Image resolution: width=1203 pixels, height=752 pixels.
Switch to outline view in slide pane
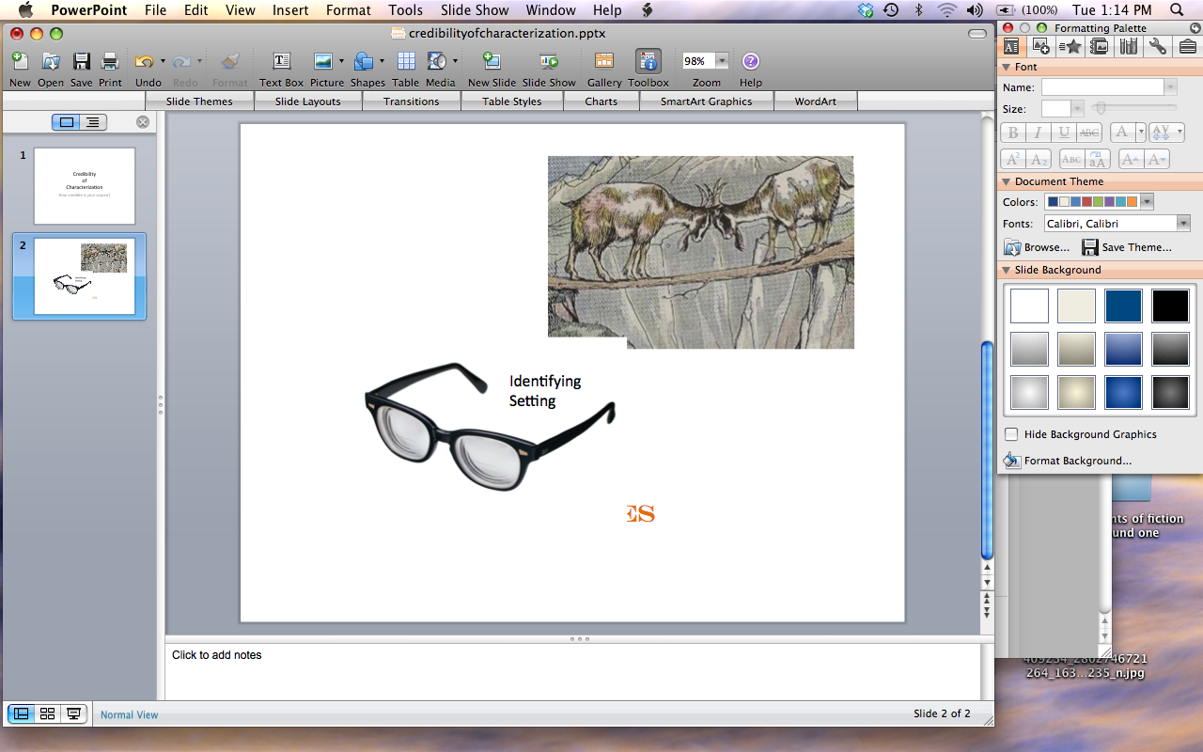pyautogui.click(x=92, y=122)
